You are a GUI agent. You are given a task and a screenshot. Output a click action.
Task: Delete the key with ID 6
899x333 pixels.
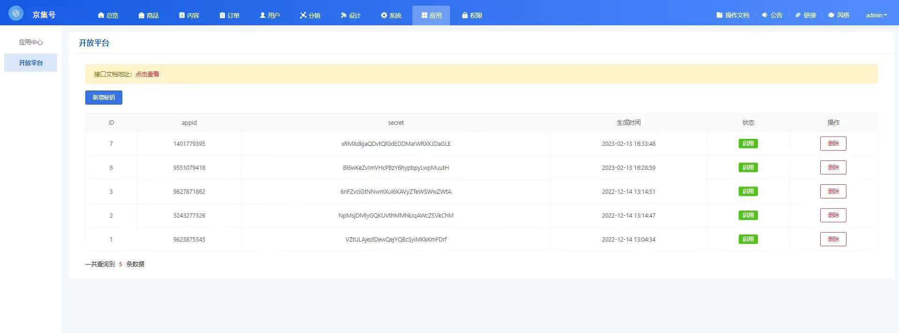coord(833,167)
